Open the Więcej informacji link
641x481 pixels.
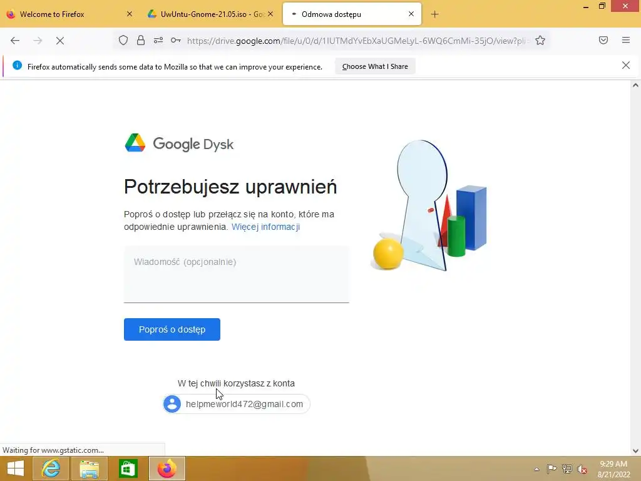click(x=265, y=227)
